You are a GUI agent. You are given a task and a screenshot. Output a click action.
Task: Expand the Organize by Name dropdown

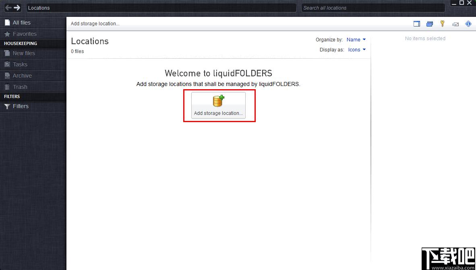(x=356, y=40)
